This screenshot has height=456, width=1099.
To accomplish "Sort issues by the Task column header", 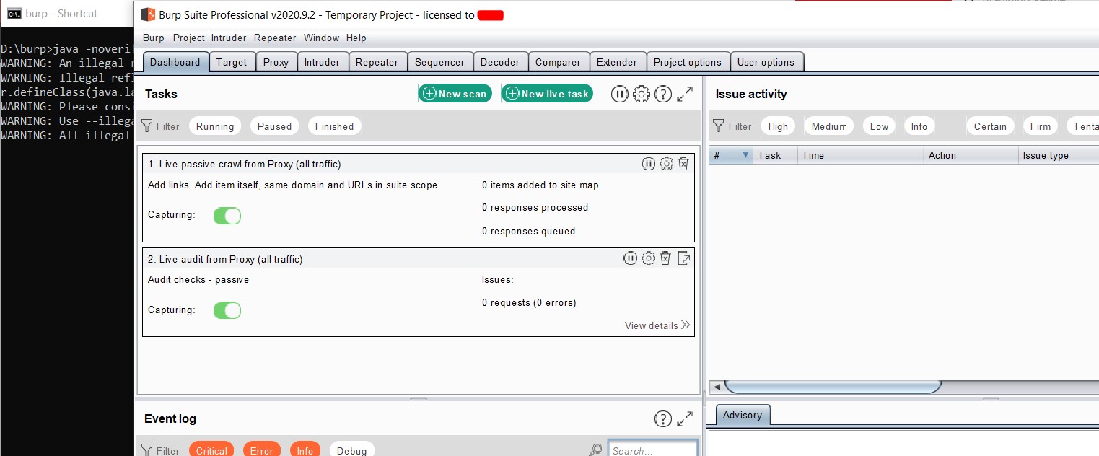I will pos(775,155).
